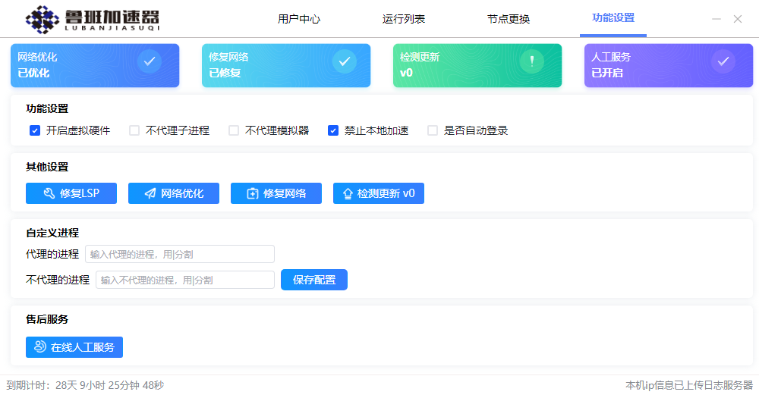This screenshot has width=759, height=398.
Task: Click the checkmark icon on 人工服务 card
Action: [x=723, y=61]
